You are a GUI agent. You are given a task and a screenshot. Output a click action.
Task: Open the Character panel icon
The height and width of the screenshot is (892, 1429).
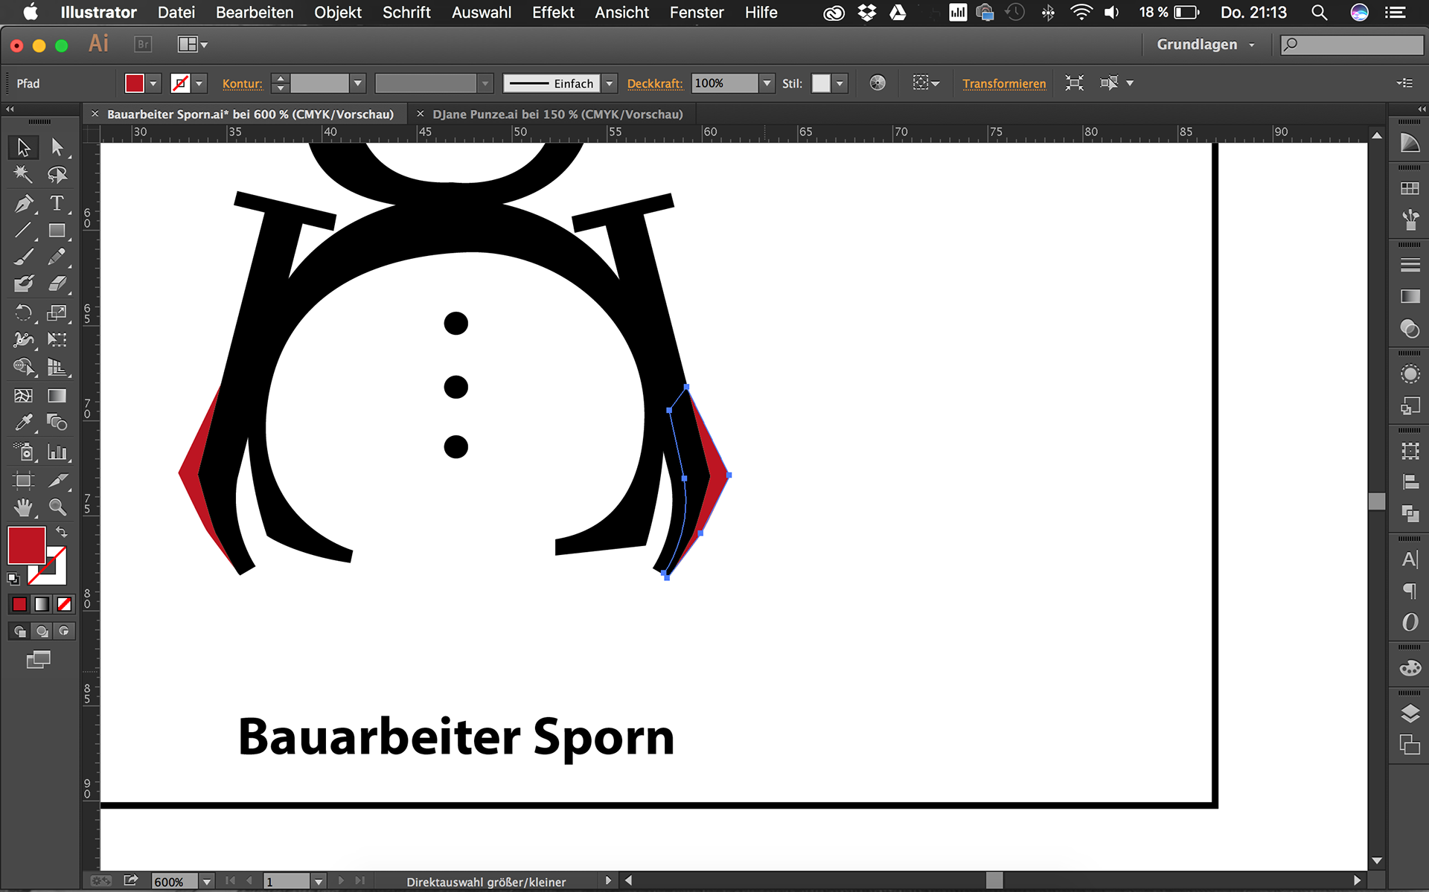click(1410, 559)
